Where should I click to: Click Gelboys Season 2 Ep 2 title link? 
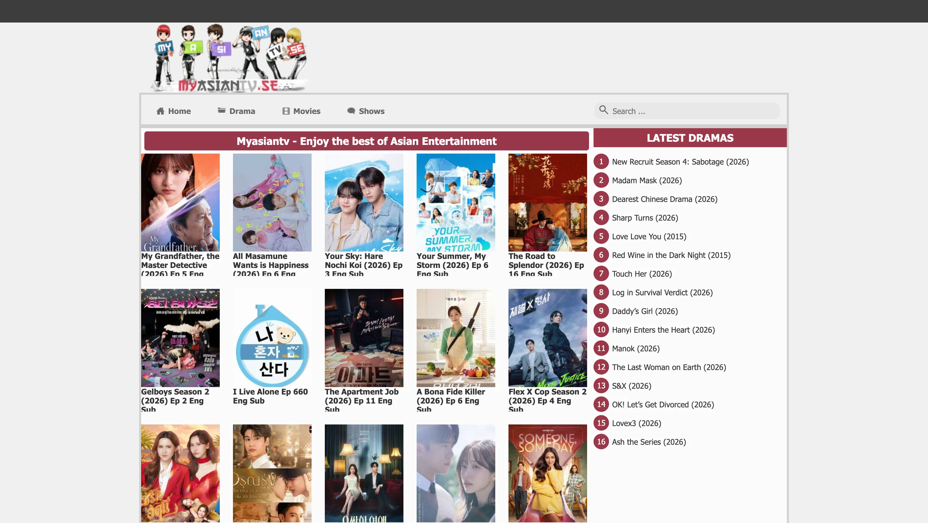click(x=175, y=400)
